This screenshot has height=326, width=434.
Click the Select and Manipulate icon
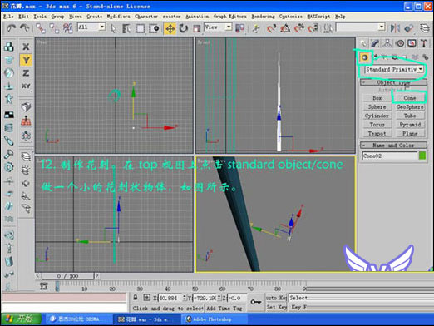(256, 28)
